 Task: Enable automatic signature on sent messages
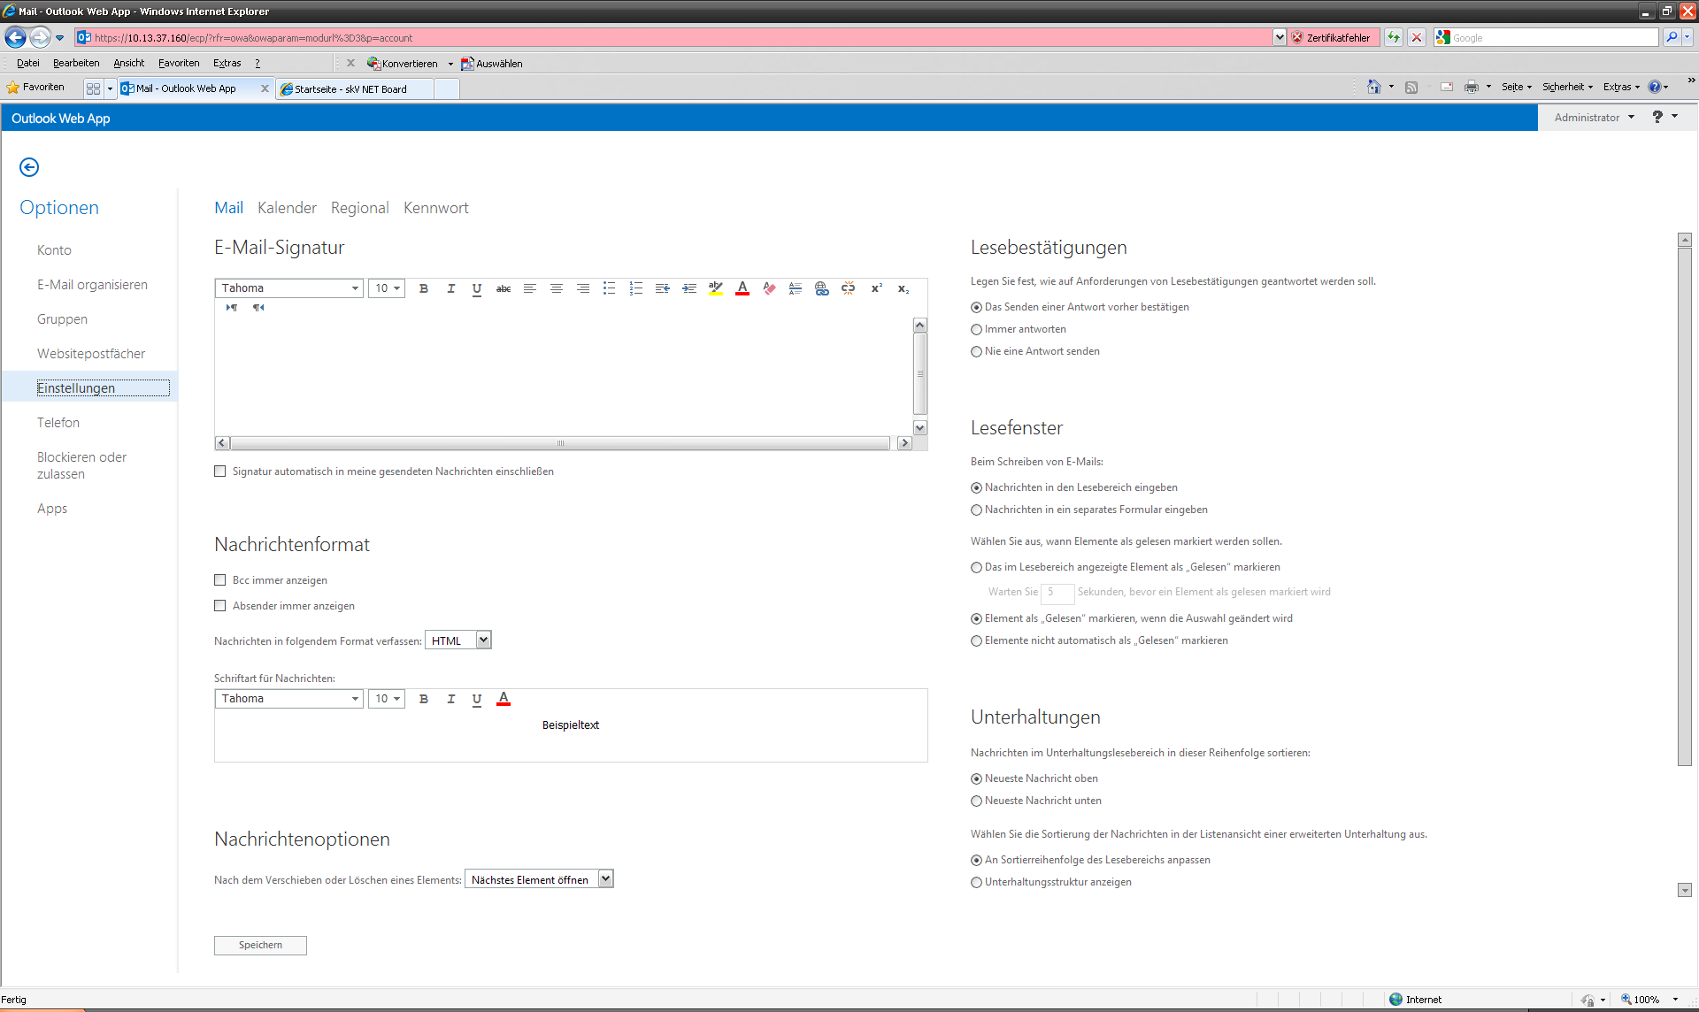tap(220, 471)
